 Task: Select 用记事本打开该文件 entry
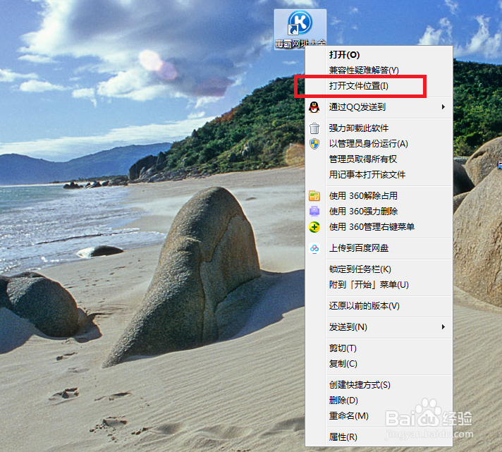pyautogui.click(x=379, y=174)
